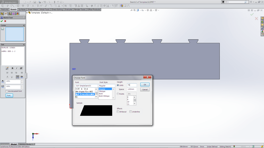Open the ConfigurationManager tab icon

tap(10, 14)
